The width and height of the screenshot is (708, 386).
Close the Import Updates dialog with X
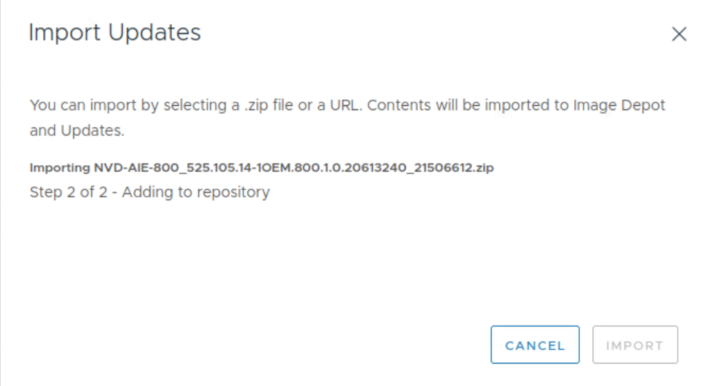coord(679,35)
